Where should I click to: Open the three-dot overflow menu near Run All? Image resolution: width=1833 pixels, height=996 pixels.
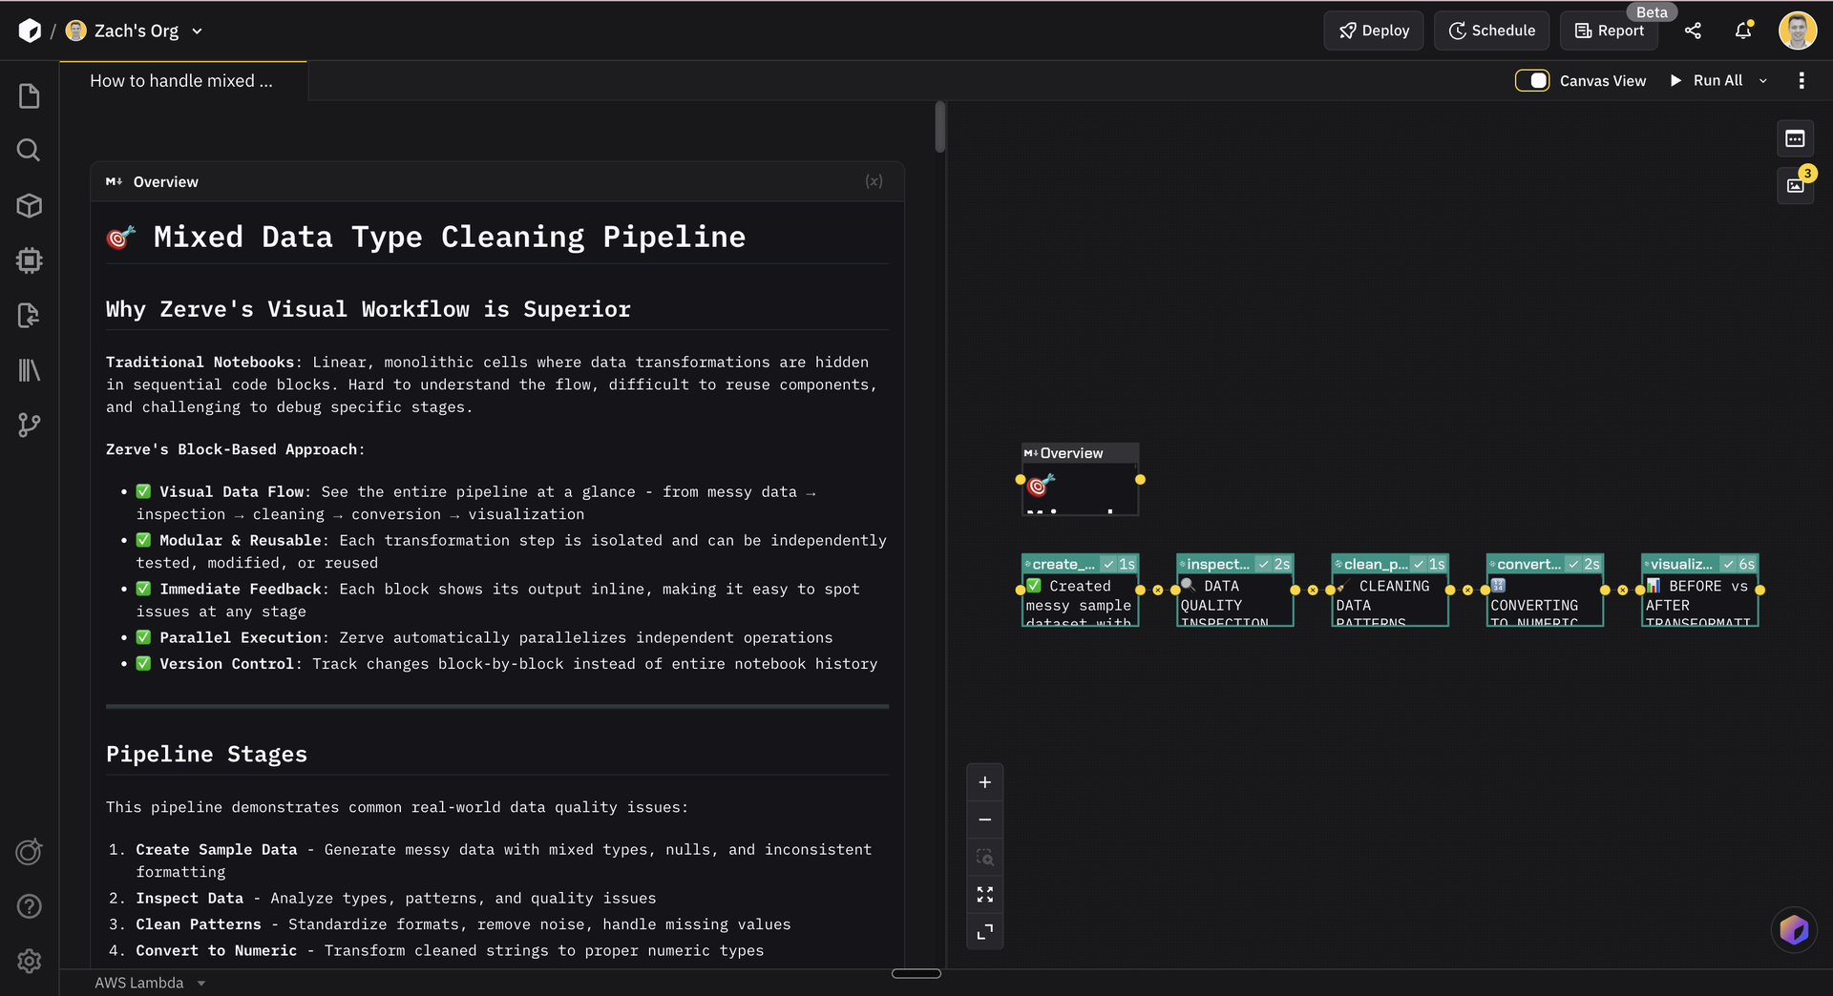click(1802, 80)
